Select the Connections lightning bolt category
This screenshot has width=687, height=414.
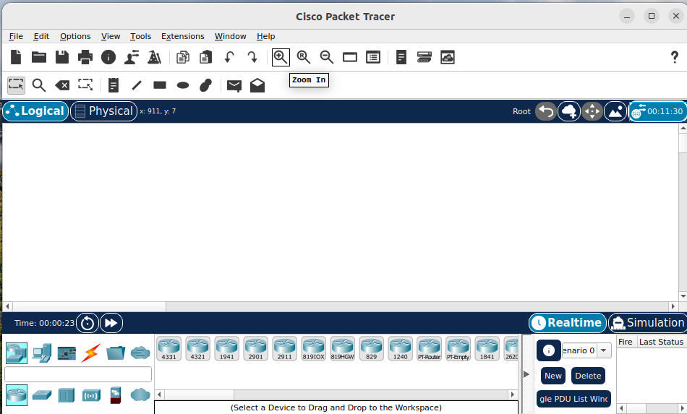[x=90, y=353]
